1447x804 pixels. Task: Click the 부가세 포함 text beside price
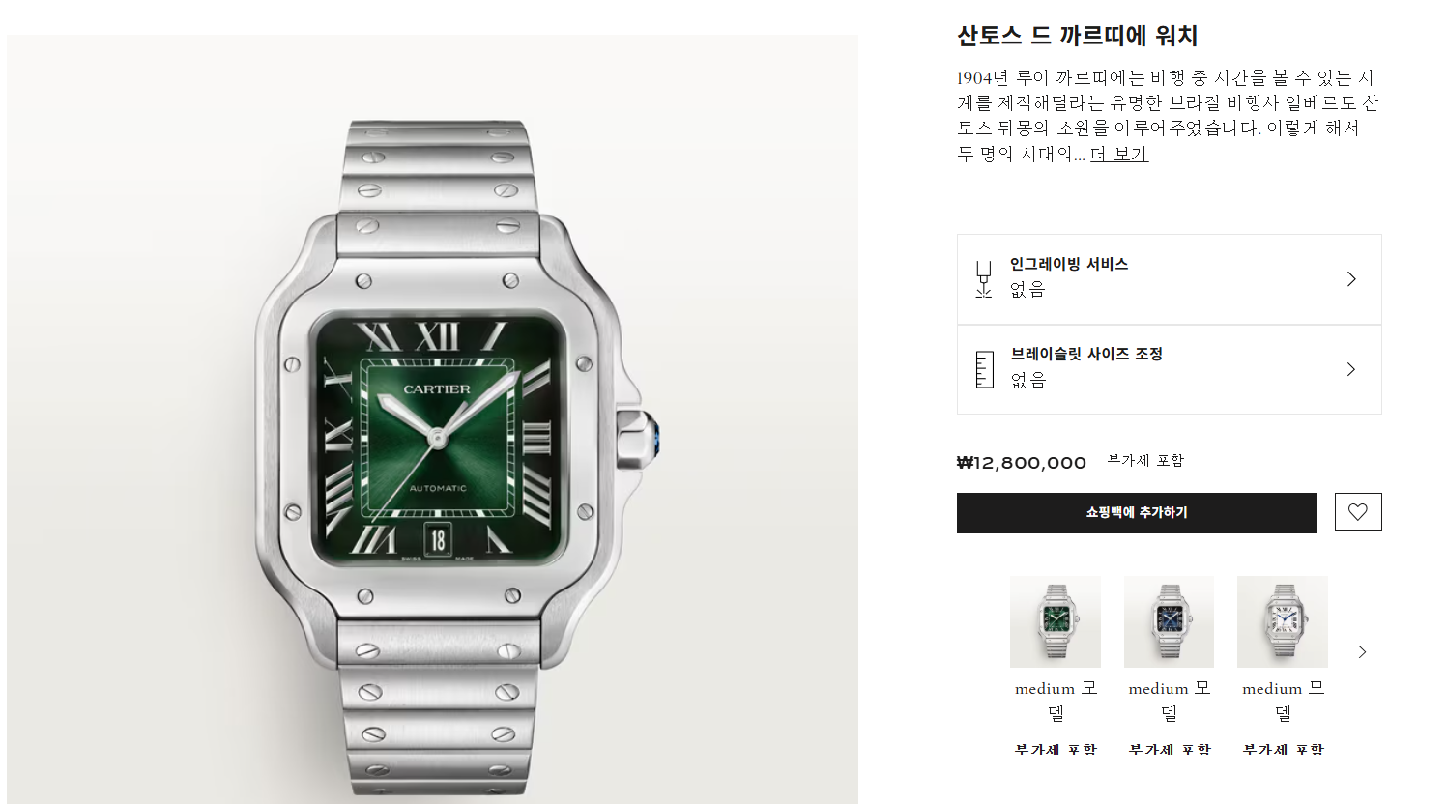point(1145,461)
